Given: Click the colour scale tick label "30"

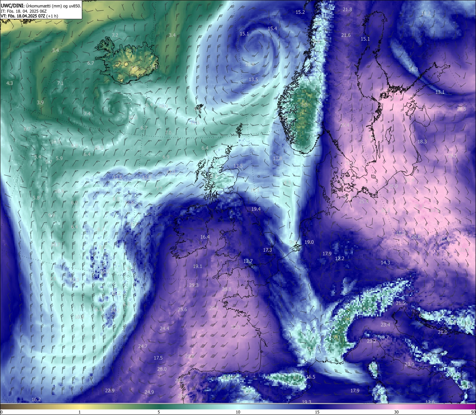Looking at the screenshot, I should point(396,412).
